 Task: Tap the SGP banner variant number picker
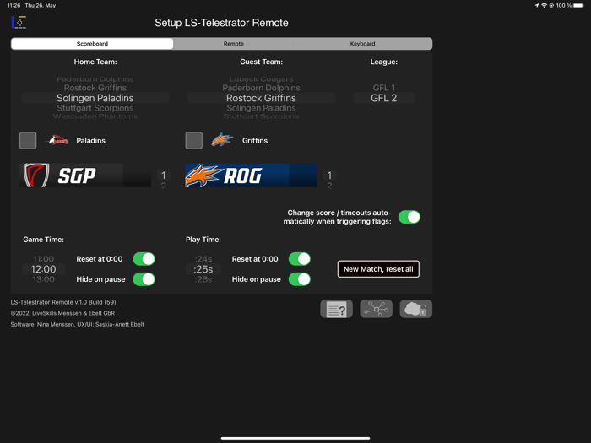point(164,179)
